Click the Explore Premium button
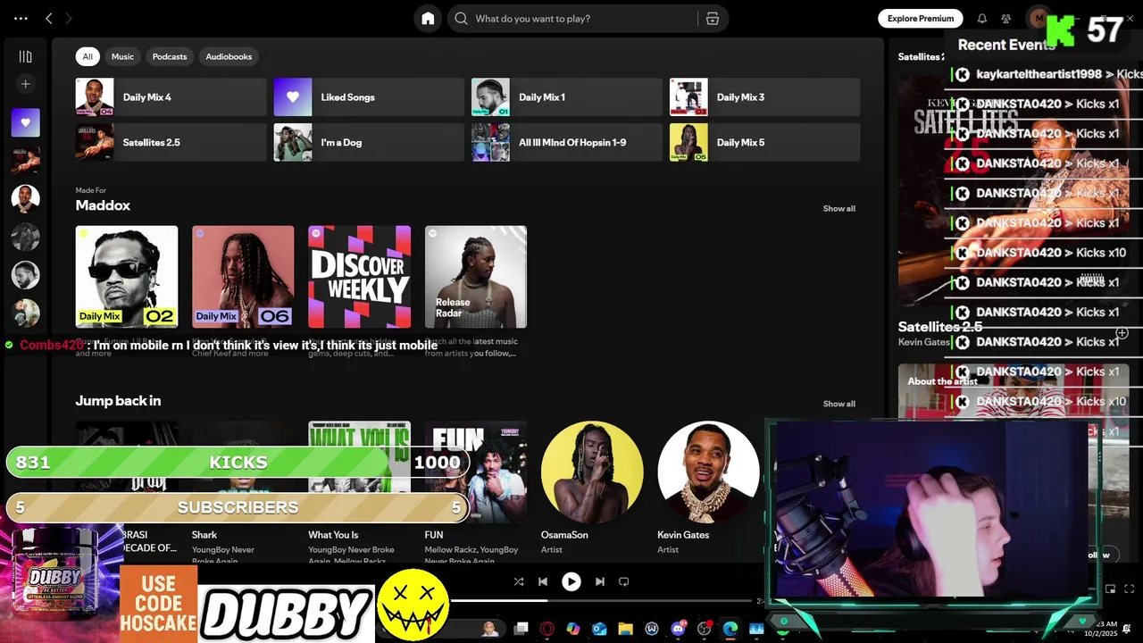Viewport: 1143px width, 643px height. [x=920, y=18]
